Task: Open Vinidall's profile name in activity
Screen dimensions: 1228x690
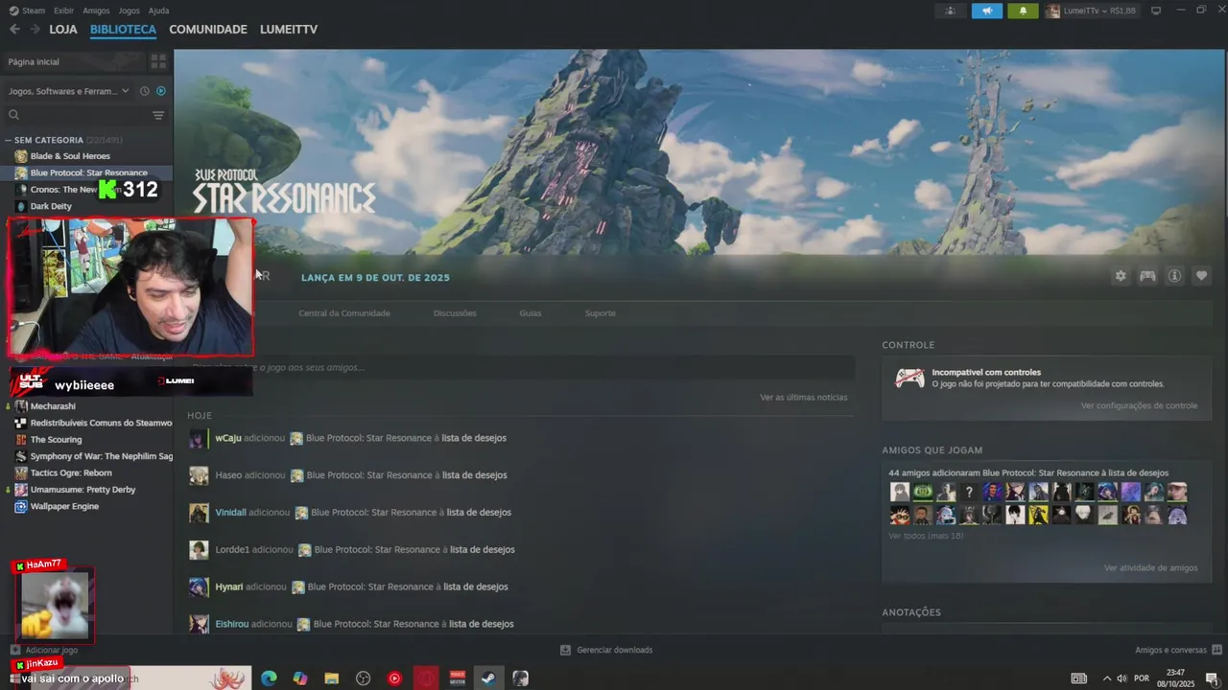Action: click(230, 513)
